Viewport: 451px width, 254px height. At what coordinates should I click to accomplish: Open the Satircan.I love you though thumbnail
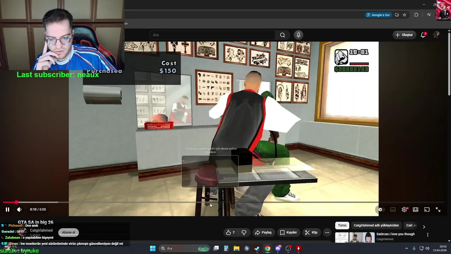355,238
